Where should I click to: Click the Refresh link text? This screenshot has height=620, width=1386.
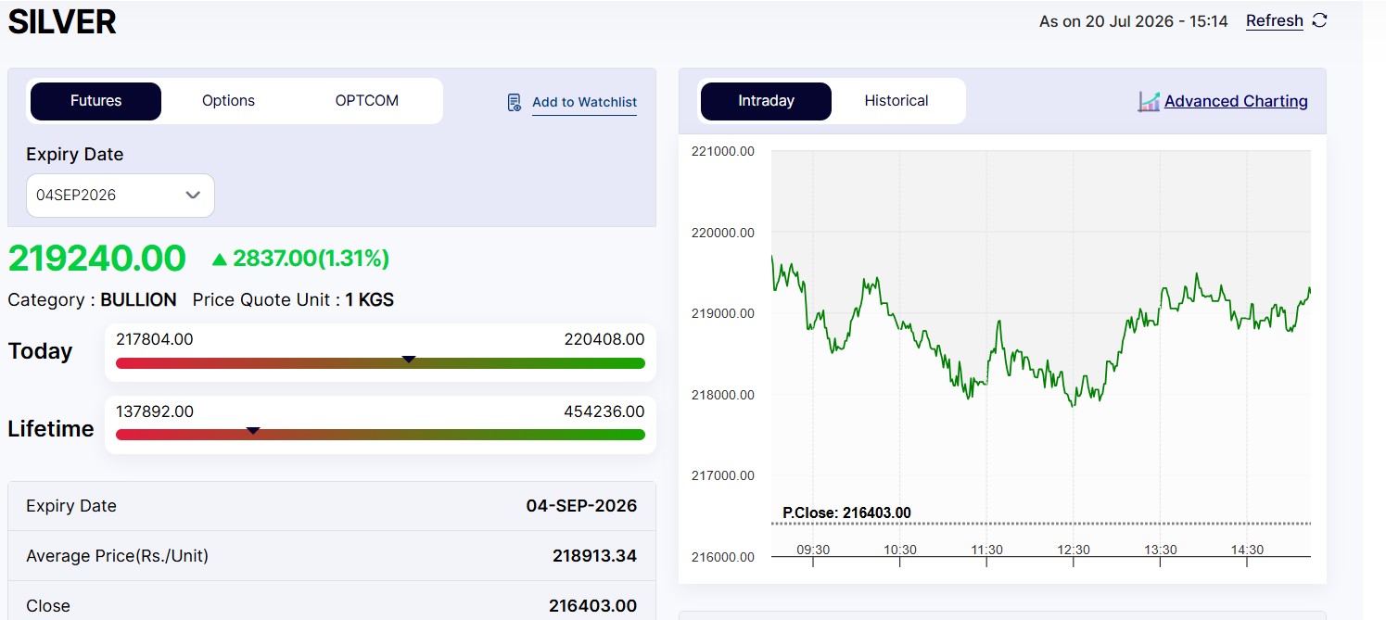point(1274,20)
